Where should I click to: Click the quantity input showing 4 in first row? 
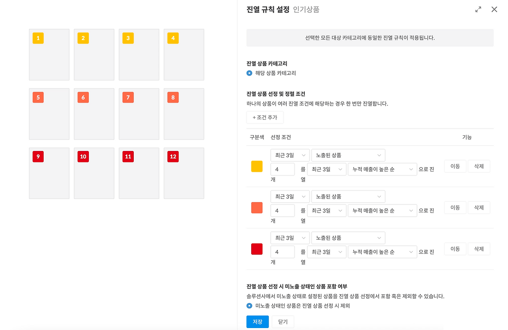(282, 169)
